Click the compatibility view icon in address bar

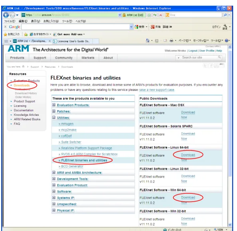pos(149,15)
